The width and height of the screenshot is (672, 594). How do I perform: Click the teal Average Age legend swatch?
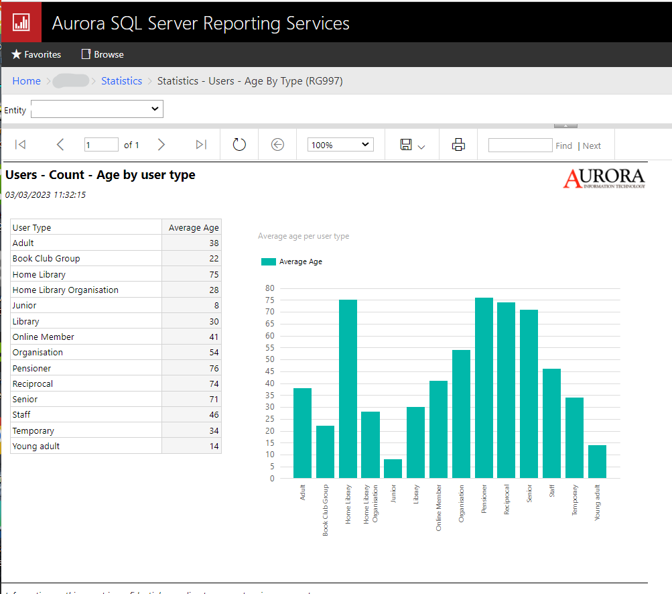click(269, 261)
